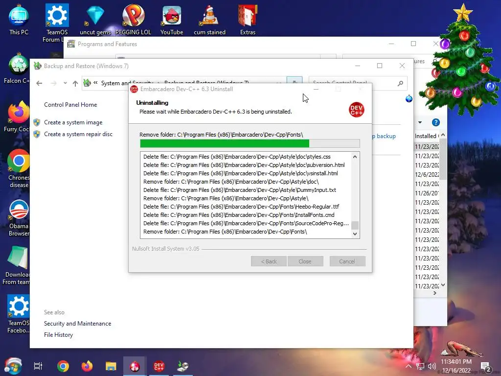Open the notification center icon

click(x=485, y=367)
